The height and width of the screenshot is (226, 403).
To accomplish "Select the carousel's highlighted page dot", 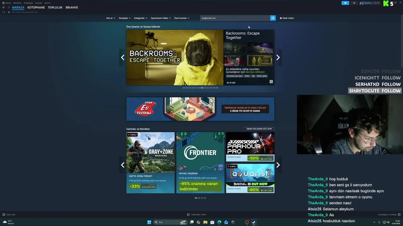I will pos(202,88).
